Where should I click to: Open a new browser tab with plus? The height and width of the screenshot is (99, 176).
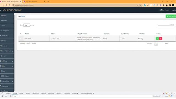[x=48, y=2]
